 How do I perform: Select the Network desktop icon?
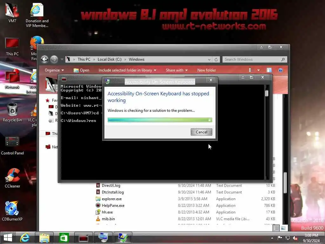(12, 79)
